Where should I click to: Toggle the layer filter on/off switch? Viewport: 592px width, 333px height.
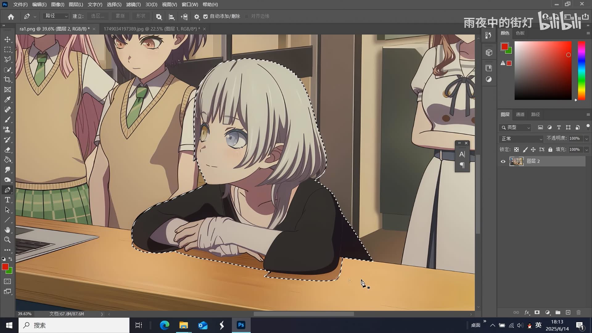588,126
